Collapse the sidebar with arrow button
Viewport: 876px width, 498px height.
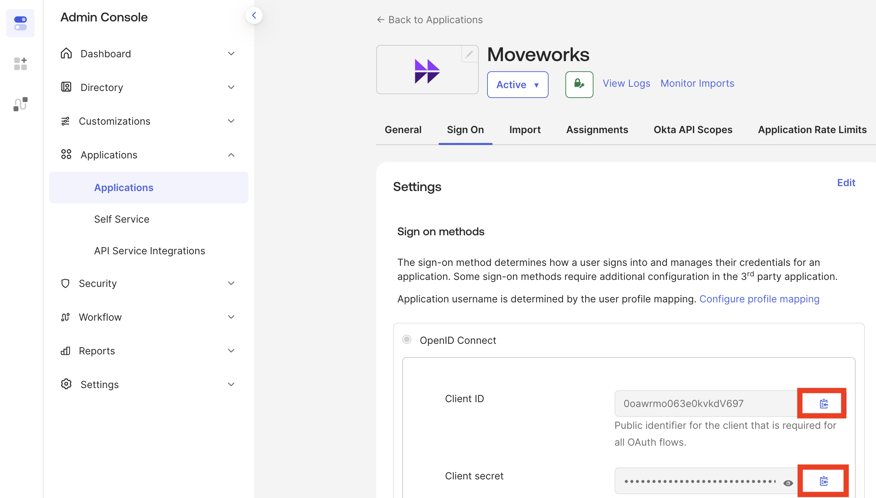[x=254, y=15]
